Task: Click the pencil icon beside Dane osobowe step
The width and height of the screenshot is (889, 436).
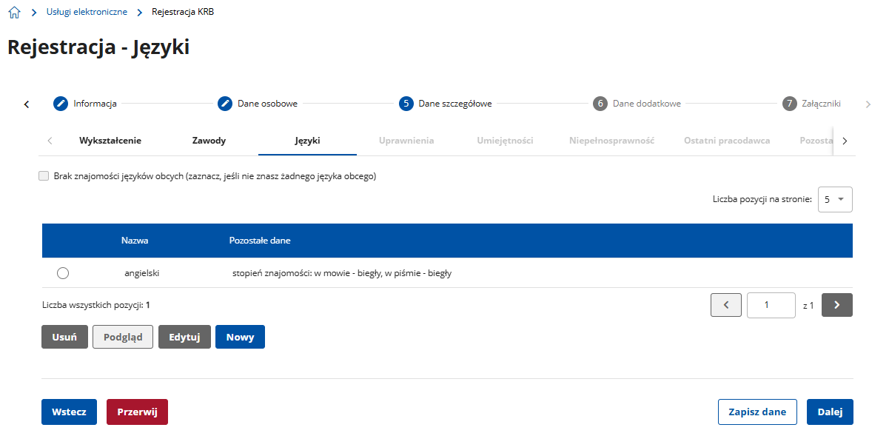Action: (225, 104)
